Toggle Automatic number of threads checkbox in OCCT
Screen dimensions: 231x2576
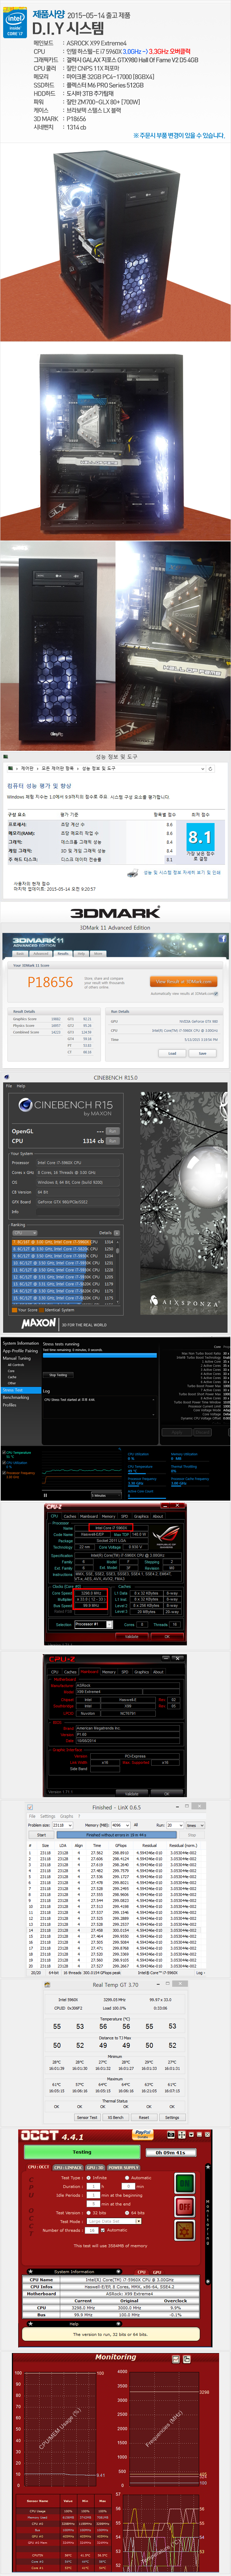(x=103, y=2230)
